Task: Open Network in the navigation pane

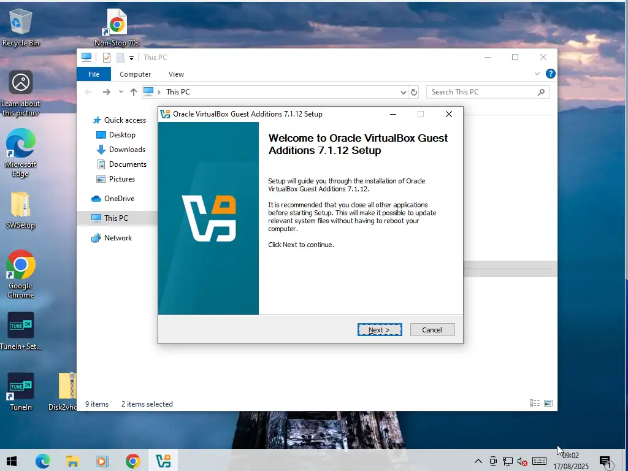Action: tap(118, 238)
